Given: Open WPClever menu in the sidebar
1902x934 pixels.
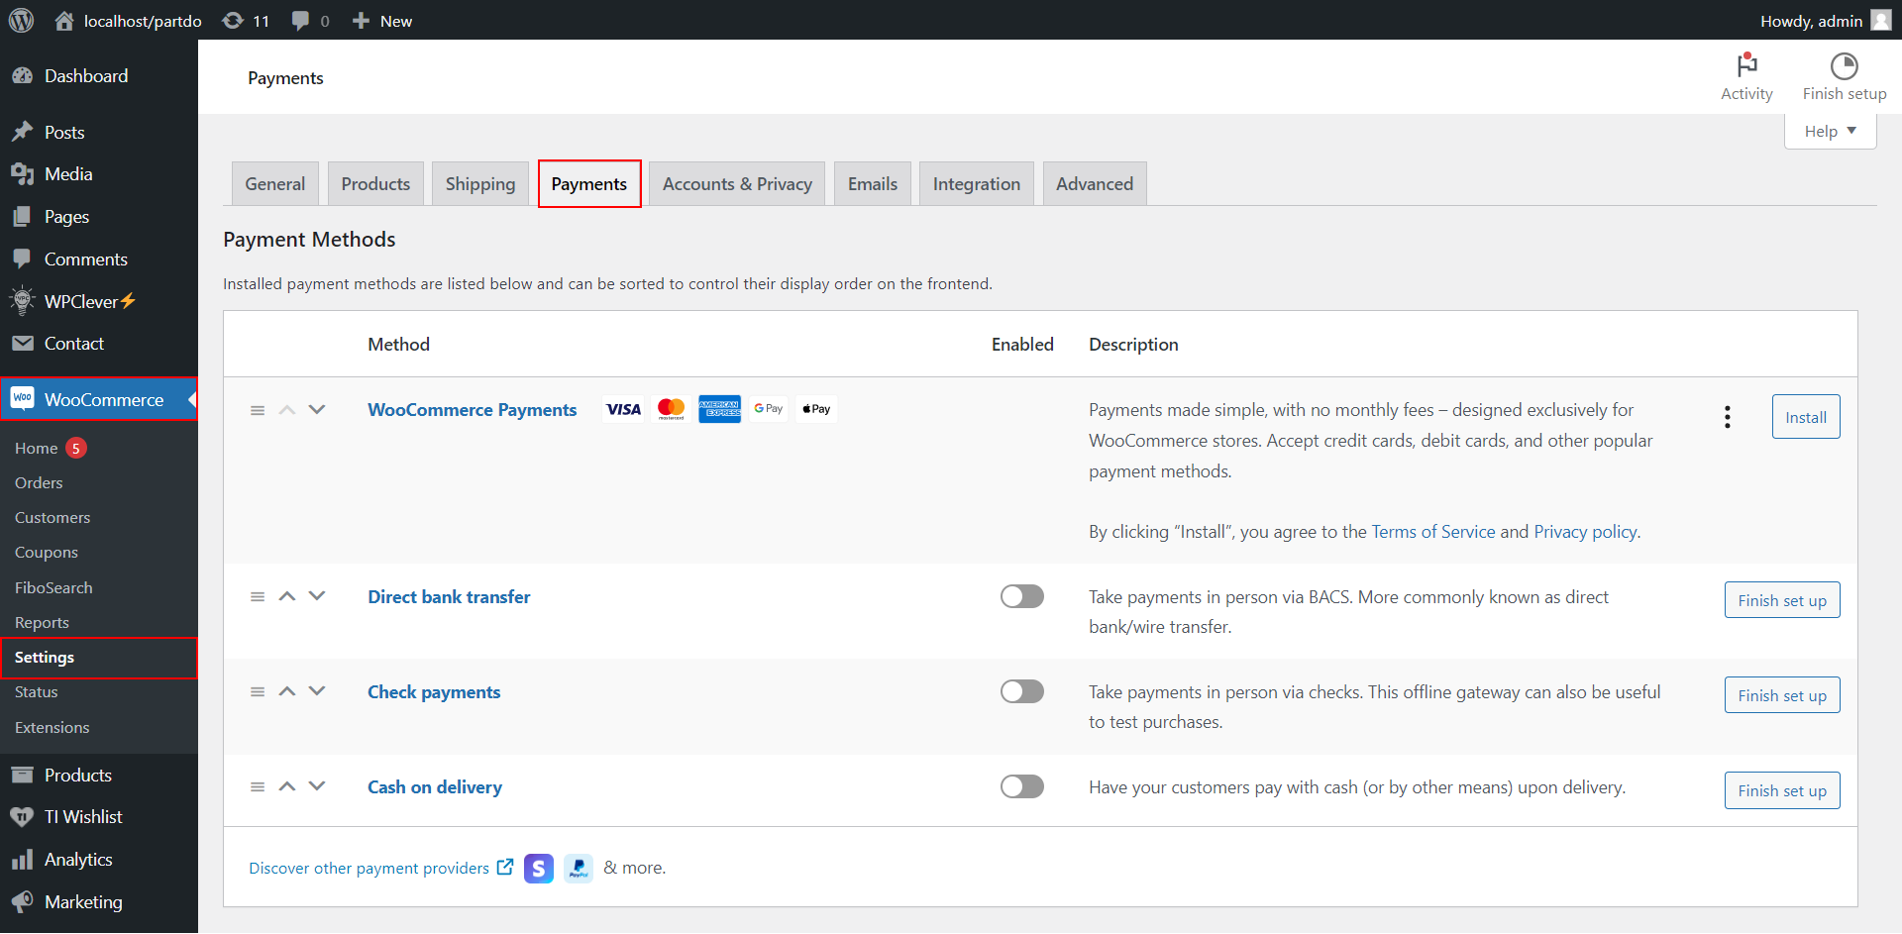Looking at the screenshot, I should coord(99,301).
